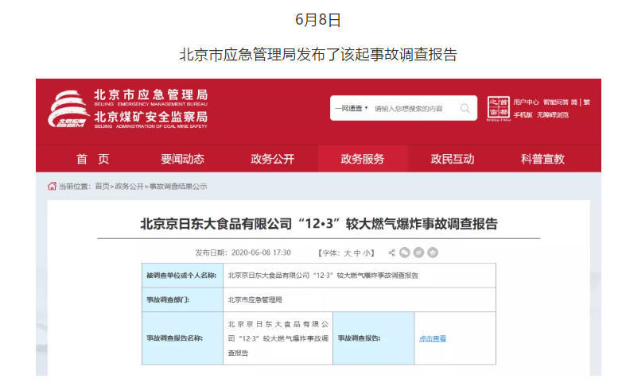The width and height of the screenshot is (622, 390).
Task: Go to the 要闻动态 navigation tab
Action: (182, 159)
